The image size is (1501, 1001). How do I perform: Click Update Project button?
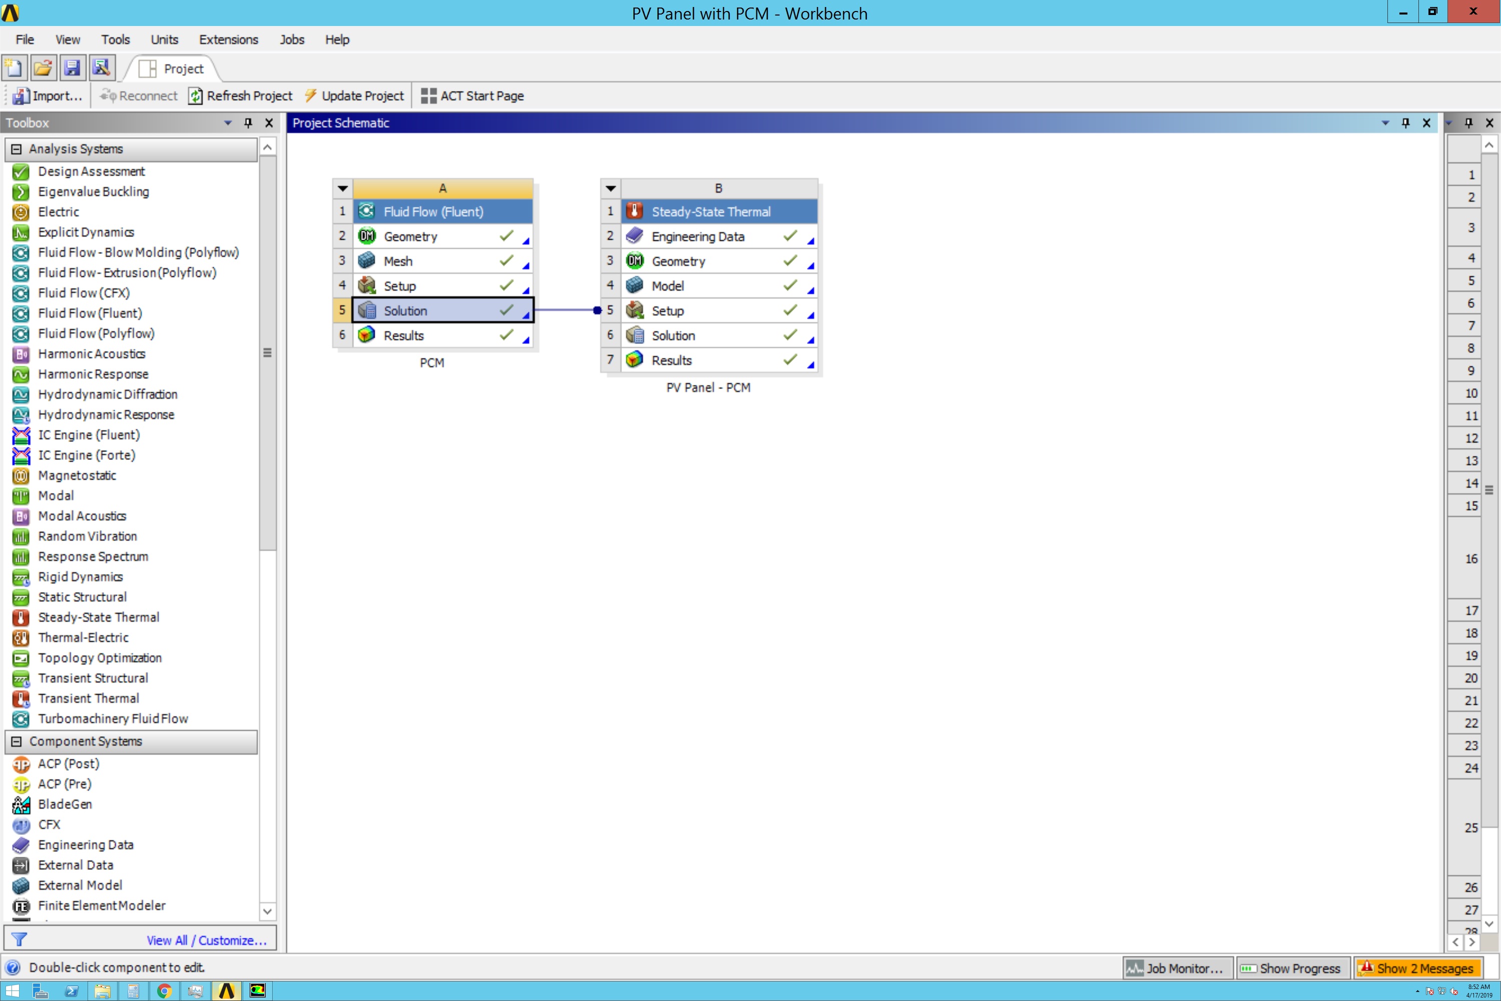(354, 96)
